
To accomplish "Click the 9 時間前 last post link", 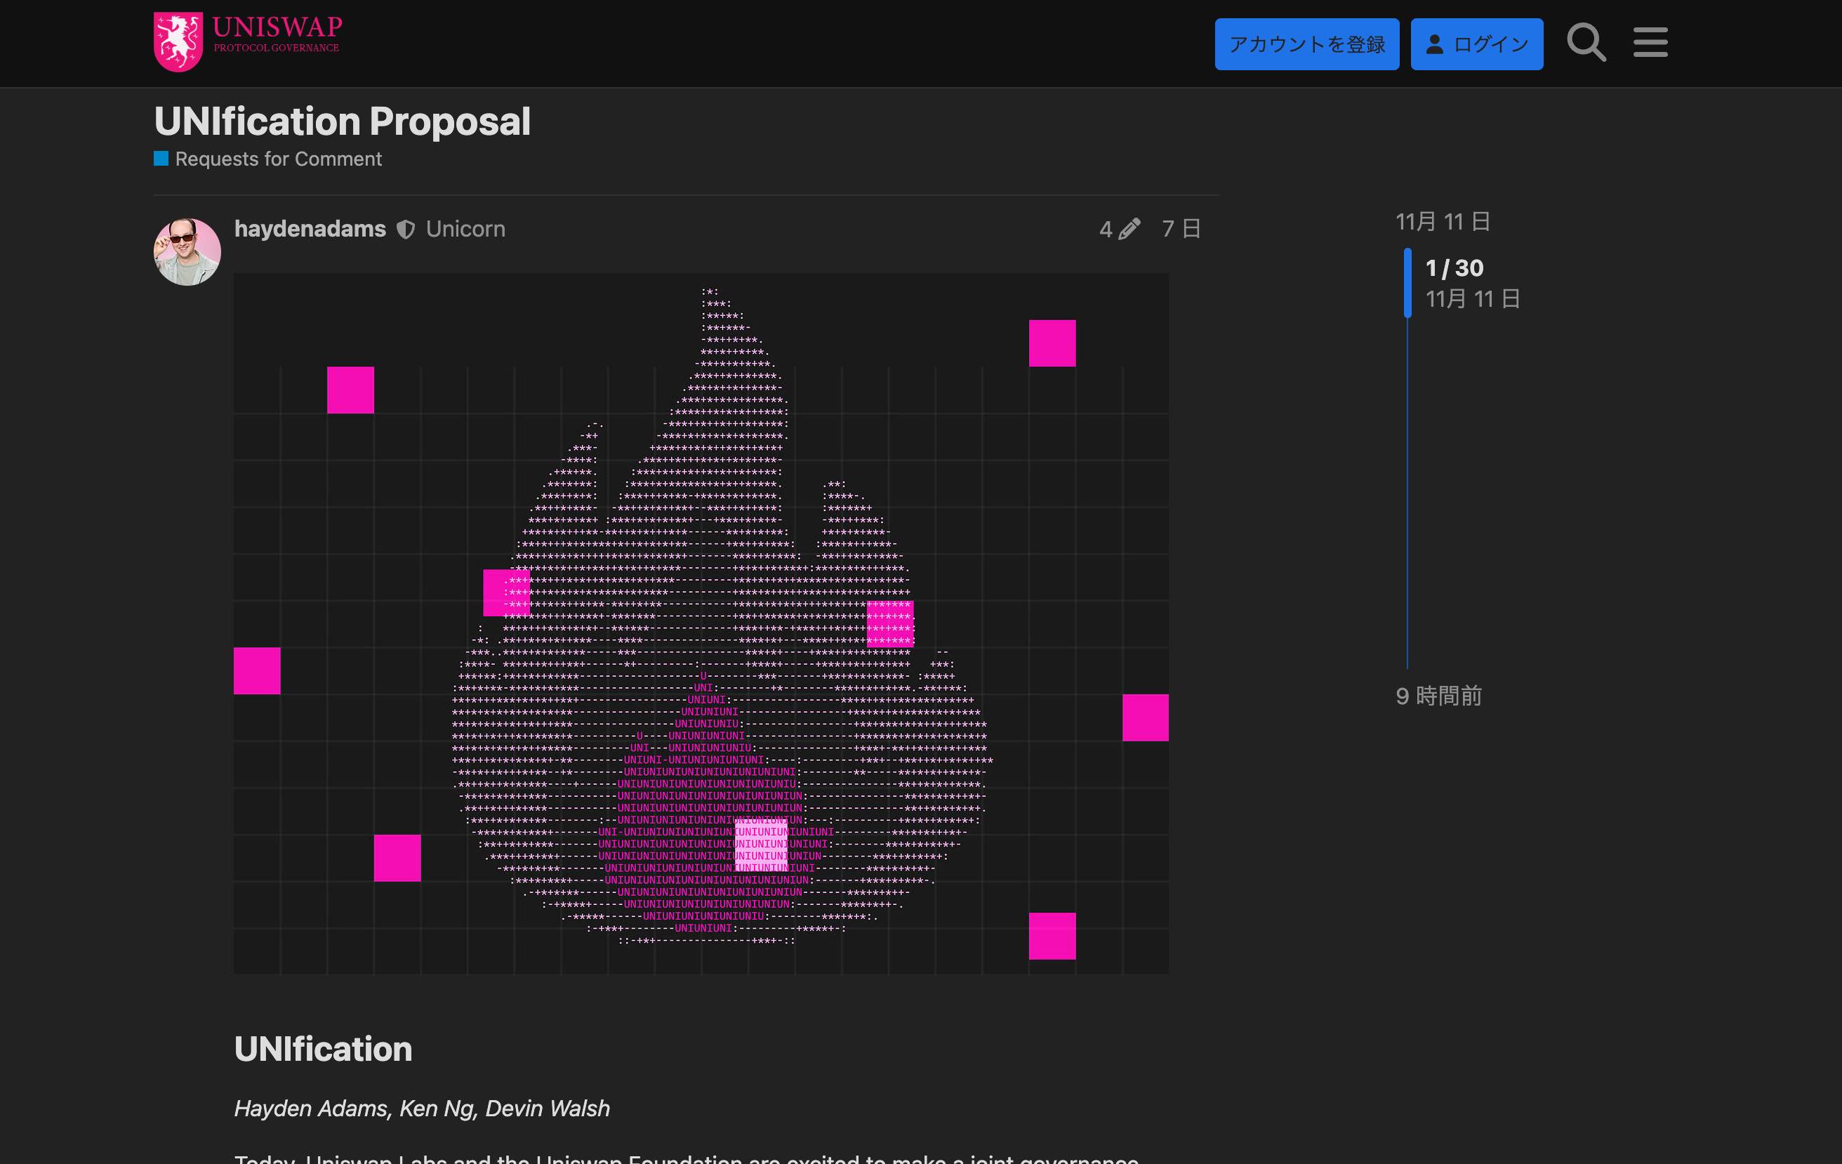I will [1438, 696].
